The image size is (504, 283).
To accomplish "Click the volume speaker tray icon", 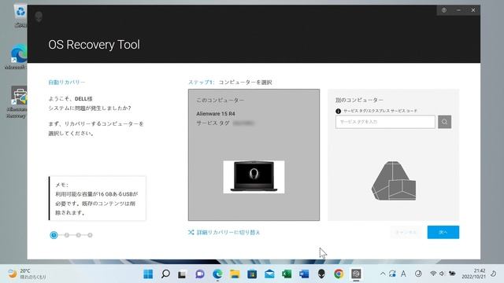I will point(443,274).
